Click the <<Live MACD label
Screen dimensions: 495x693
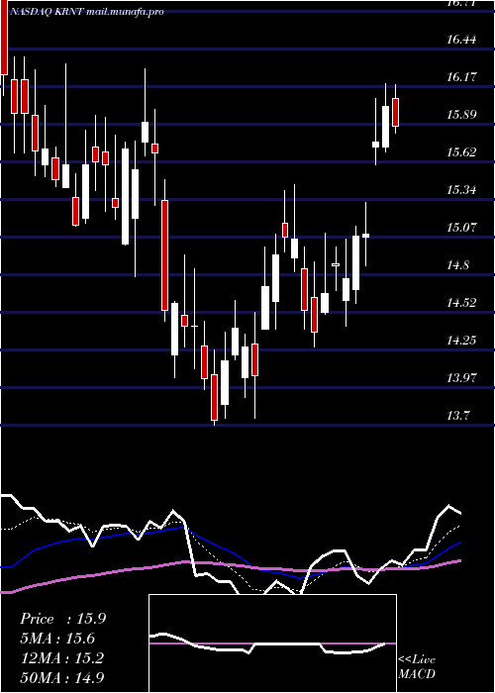(417, 666)
